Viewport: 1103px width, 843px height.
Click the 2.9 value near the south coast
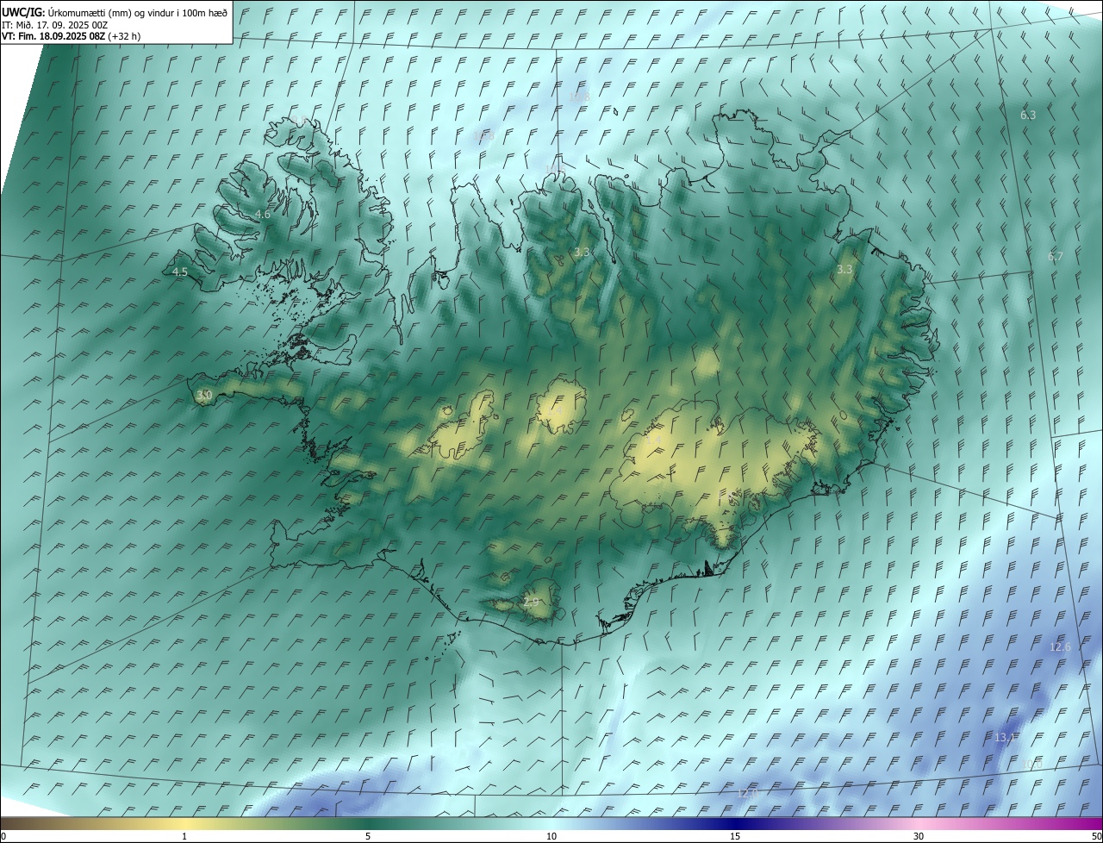click(x=531, y=602)
